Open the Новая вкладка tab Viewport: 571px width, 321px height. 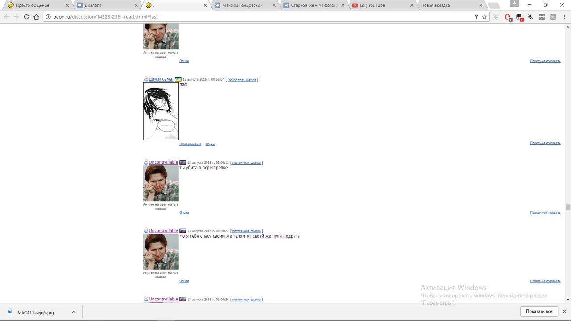(451, 5)
